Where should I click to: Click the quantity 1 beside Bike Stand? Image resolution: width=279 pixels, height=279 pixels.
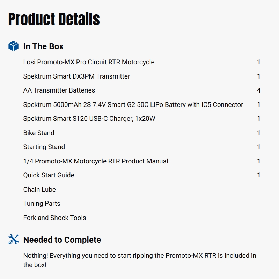(x=259, y=133)
